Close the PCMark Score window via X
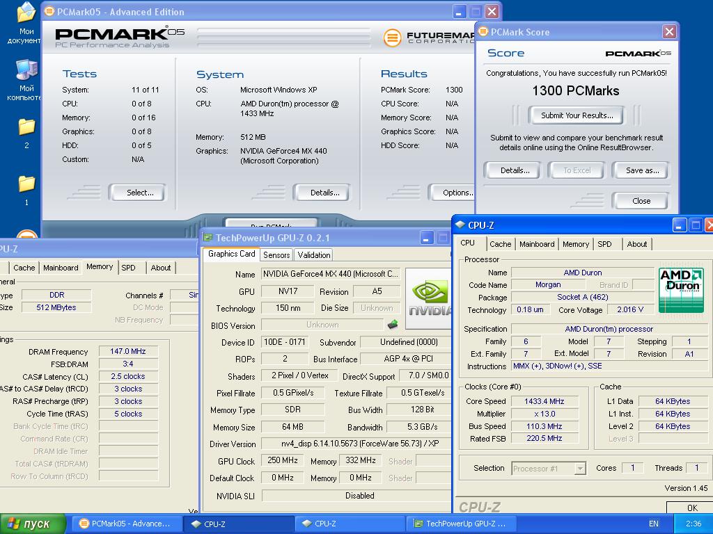 pos(669,32)
